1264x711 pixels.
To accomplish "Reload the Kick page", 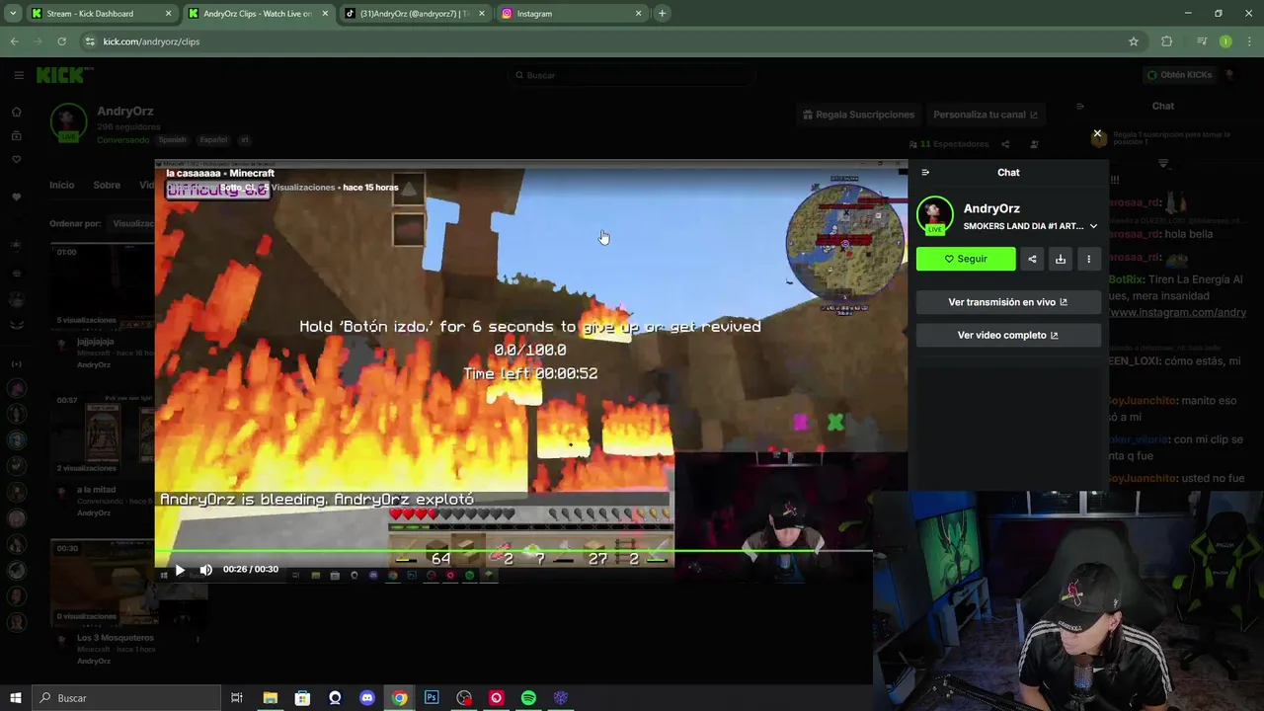I will [x=61, y=41].
